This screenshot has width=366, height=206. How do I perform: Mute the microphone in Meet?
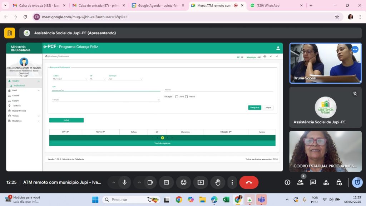coord(124,182)
